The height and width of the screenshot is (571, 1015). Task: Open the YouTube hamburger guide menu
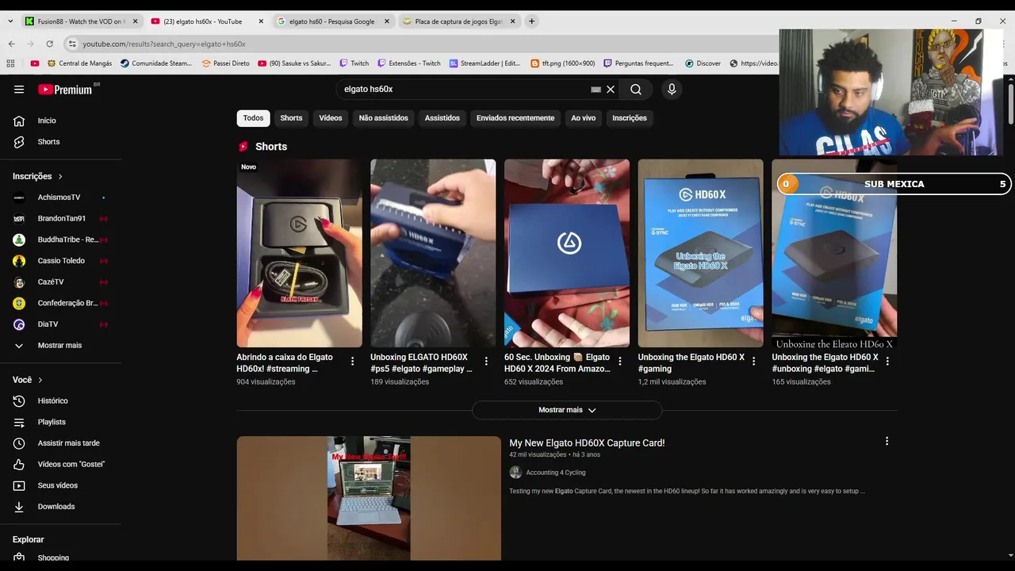19,90
